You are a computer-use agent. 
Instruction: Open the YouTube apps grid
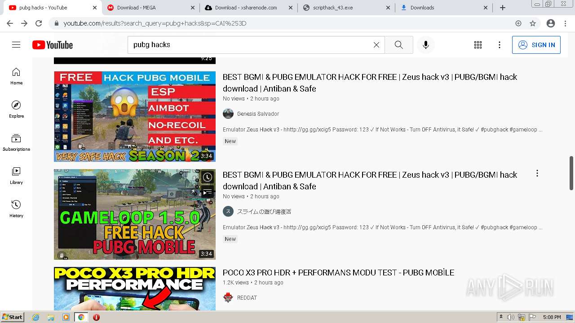[x=478, y=45]
